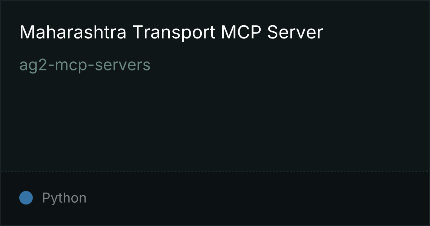Click the word Server in the heading
Image resolution: width=430 pixels, height=226 pixels.
click(295, 32)
